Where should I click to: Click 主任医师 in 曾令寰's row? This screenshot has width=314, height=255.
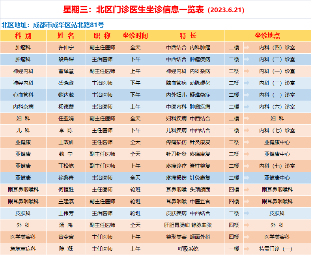[102, 237]
